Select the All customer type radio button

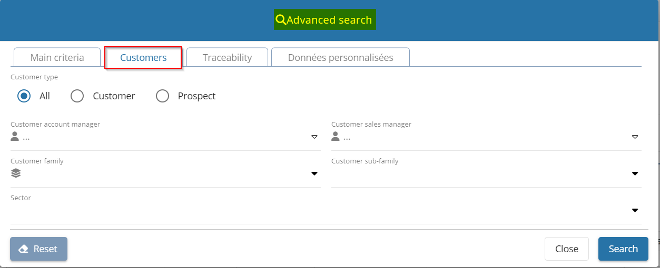tap(24, 96)
